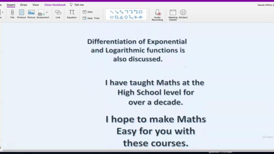The image size is (274, 154).
Task: Click the line "over a decade."
Action: click(x=156, y=102)
